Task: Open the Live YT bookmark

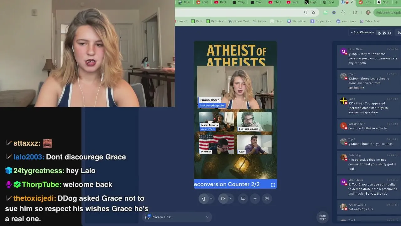Action: 181,21
